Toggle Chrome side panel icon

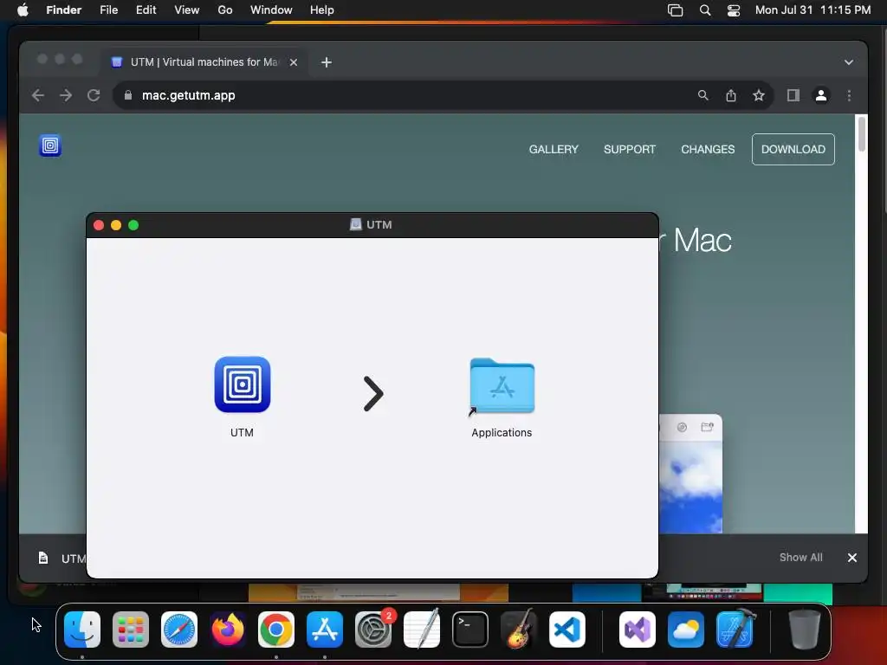click(793, 95)
